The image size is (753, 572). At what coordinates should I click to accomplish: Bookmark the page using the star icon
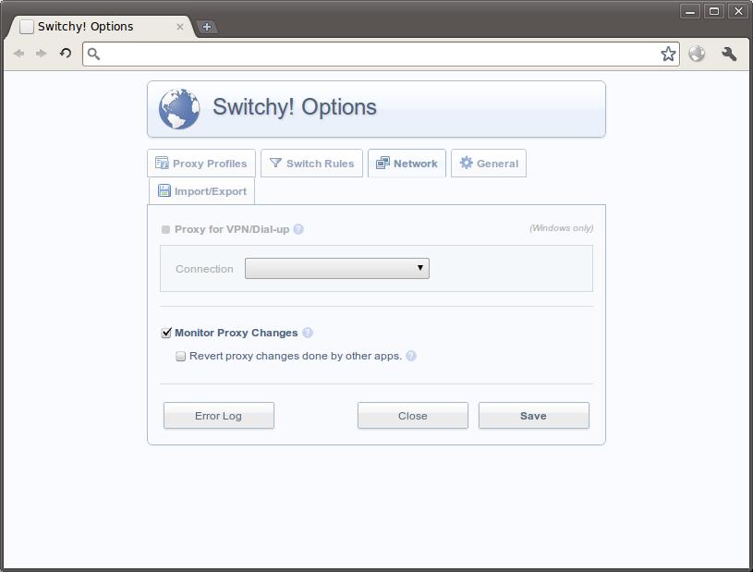tap(668, 54)
